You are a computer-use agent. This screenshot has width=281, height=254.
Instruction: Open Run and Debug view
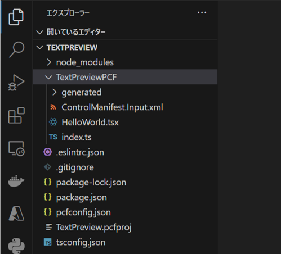[x=16, y=83]
